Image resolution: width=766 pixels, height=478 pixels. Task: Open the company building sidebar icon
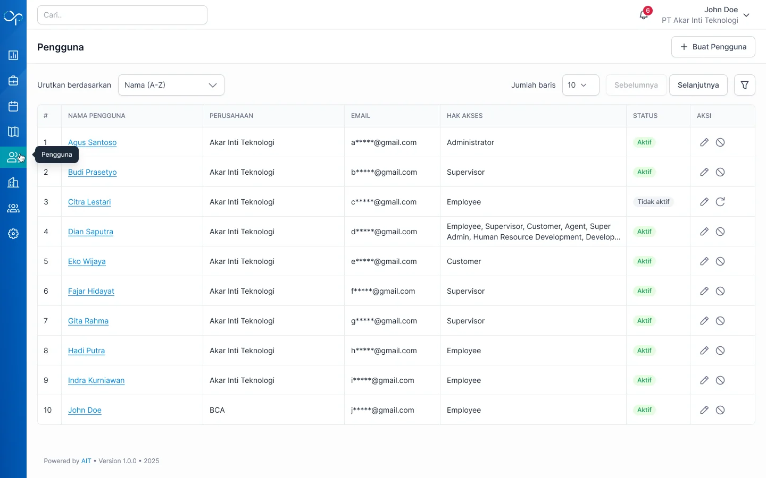click(x=13, y=183)
